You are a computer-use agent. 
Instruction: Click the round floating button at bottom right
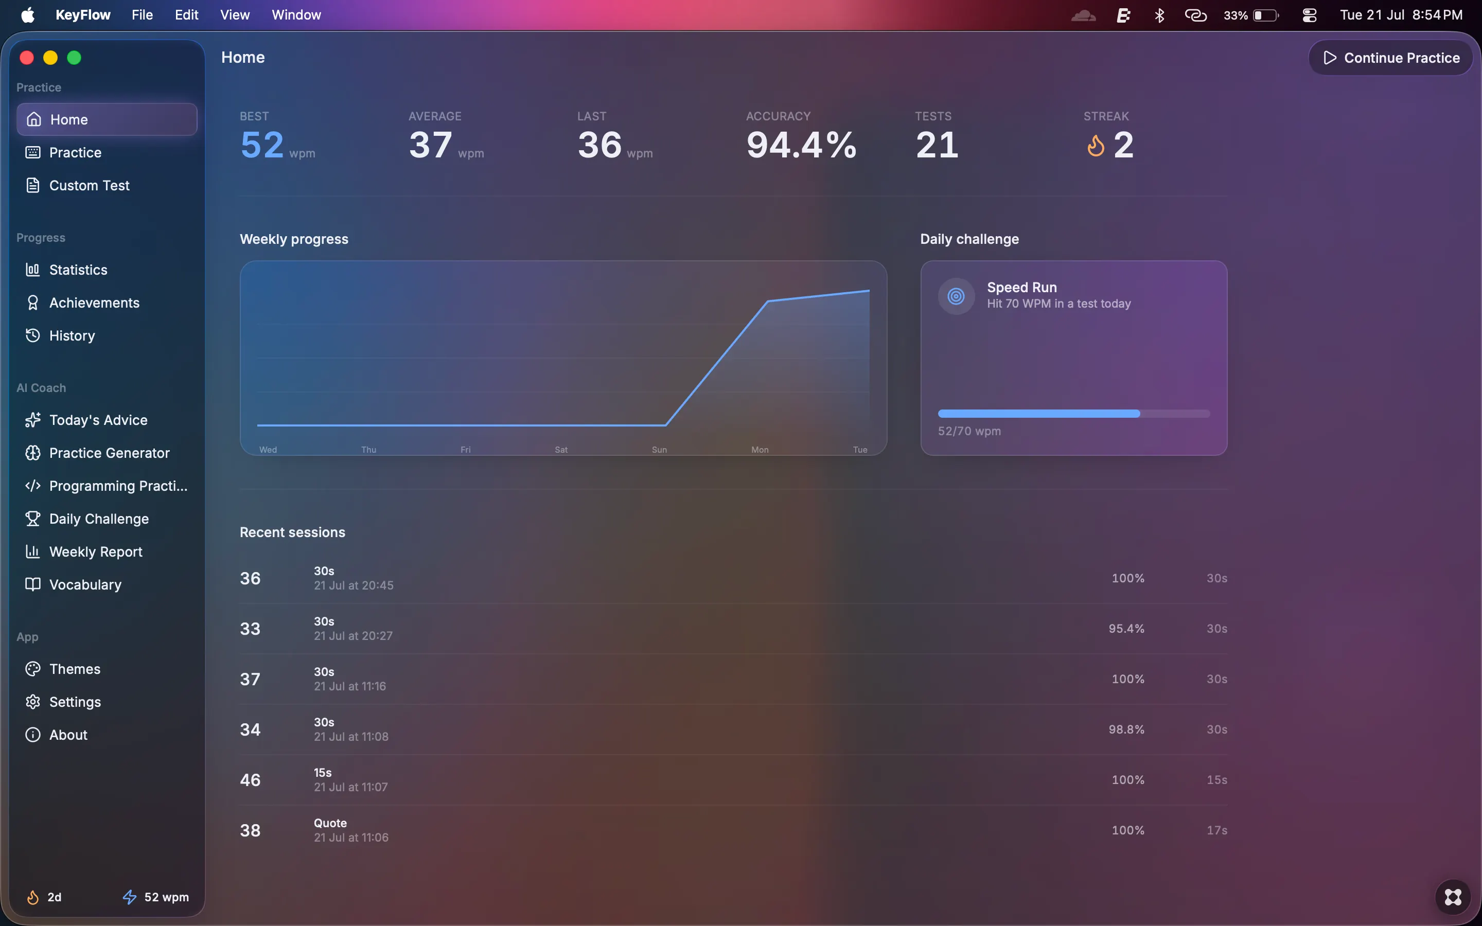tap(1453, 897)
